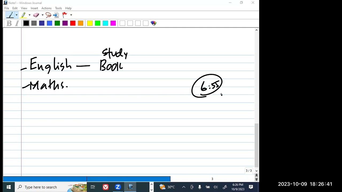Select the red Flag tool

point(64,15)
